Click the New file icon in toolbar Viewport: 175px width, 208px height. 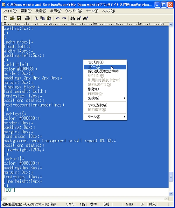tap(6, 18)
